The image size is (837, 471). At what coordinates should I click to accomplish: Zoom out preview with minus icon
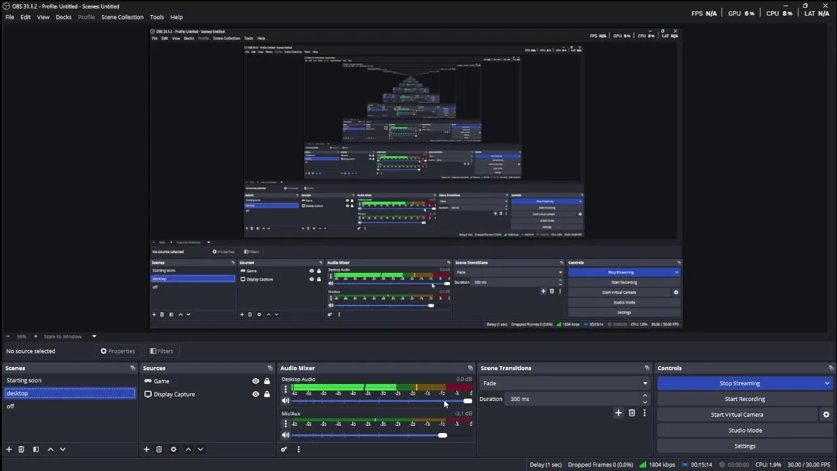[8, 336]
